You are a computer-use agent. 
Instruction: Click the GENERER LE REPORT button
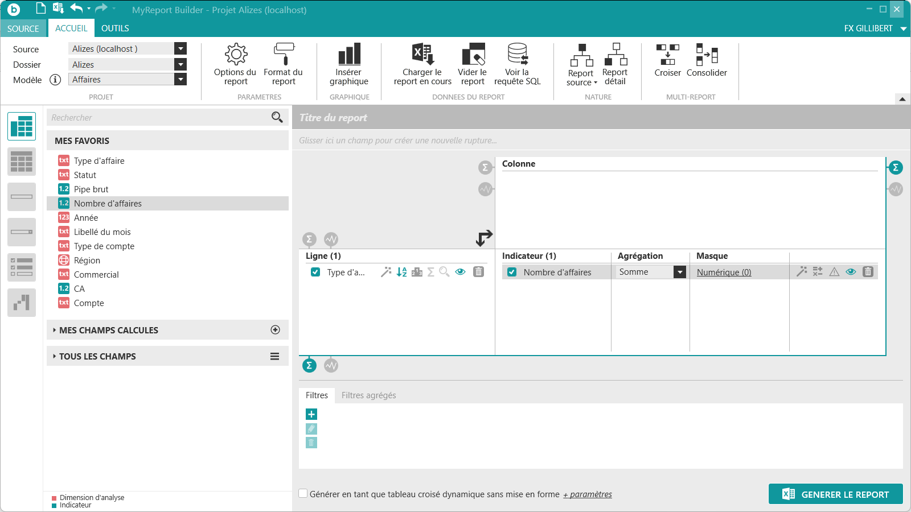click(835, 494)
